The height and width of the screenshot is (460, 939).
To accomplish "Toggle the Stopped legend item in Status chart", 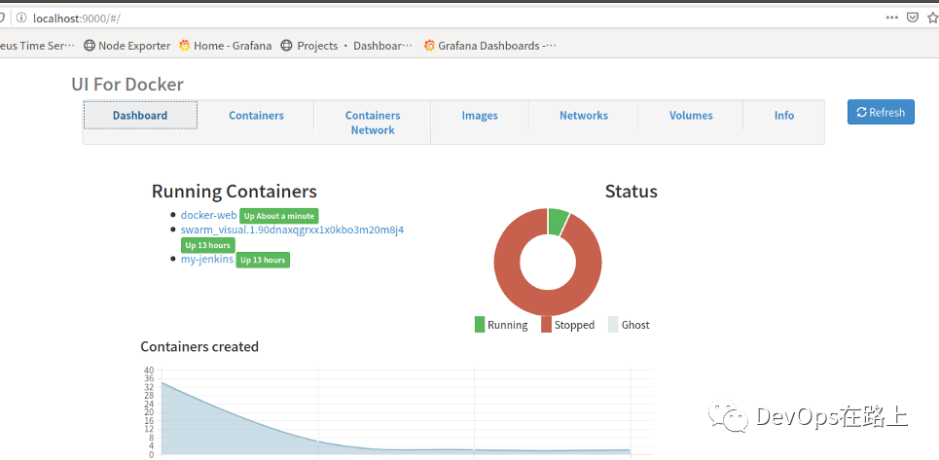I will click(x=567, y=325).
